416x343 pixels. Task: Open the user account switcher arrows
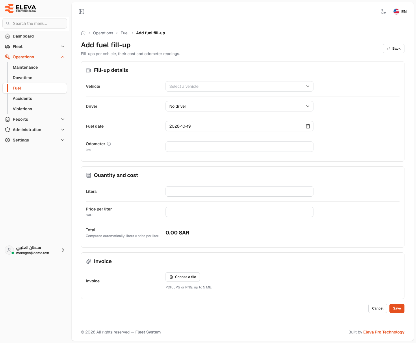(x=63, y=250)
